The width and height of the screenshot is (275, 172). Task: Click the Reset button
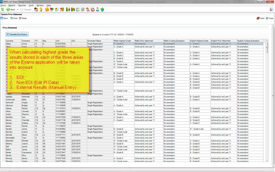tap(23, 18)
